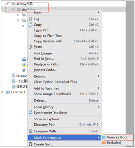Open the New submenu arrow
Image resolution: width=135 pixels, height=148 pixels.
[99, 12]
